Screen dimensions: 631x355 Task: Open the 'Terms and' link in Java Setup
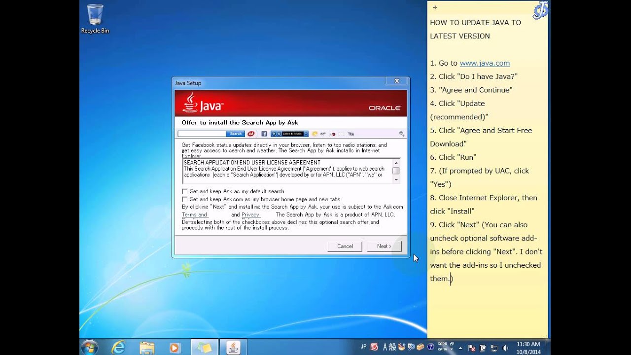tap(195, 214)
